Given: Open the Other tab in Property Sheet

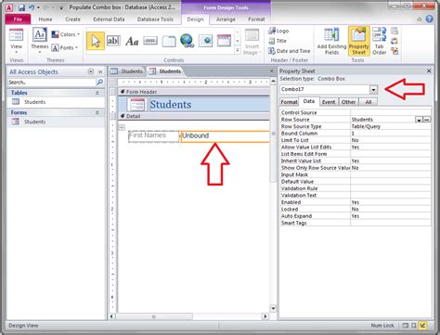Looking at the screenshot, I should pos(348,102).
